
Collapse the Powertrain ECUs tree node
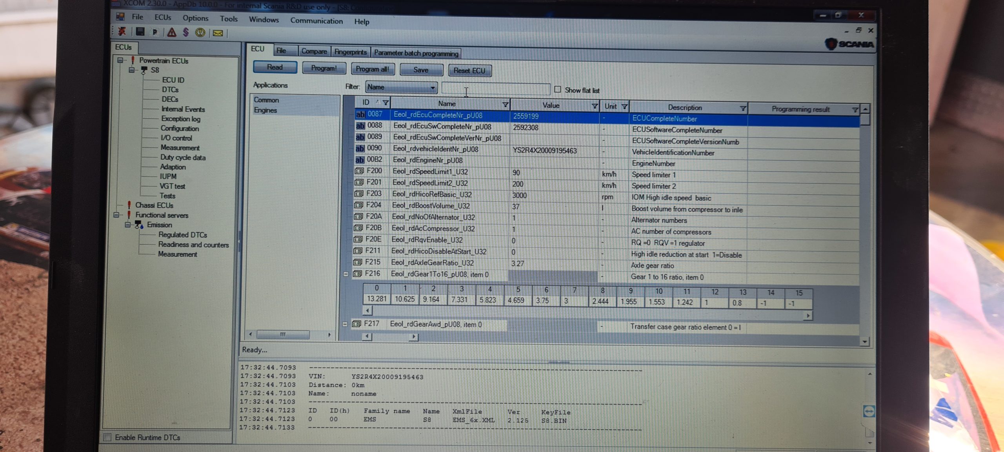tap(120, 60)
